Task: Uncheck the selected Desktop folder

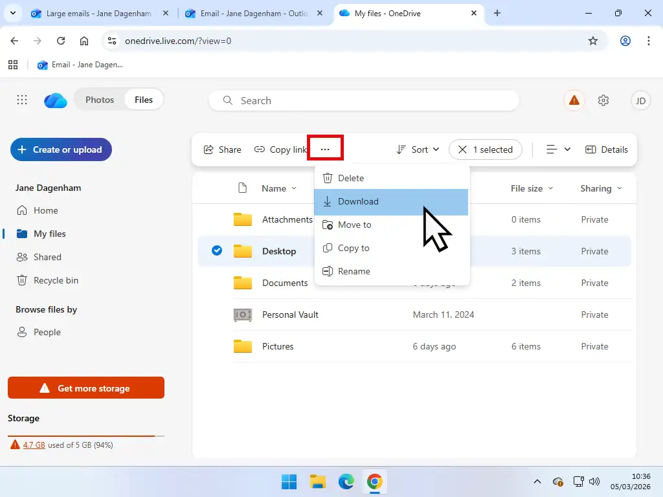Action: [x=217, y=250]
